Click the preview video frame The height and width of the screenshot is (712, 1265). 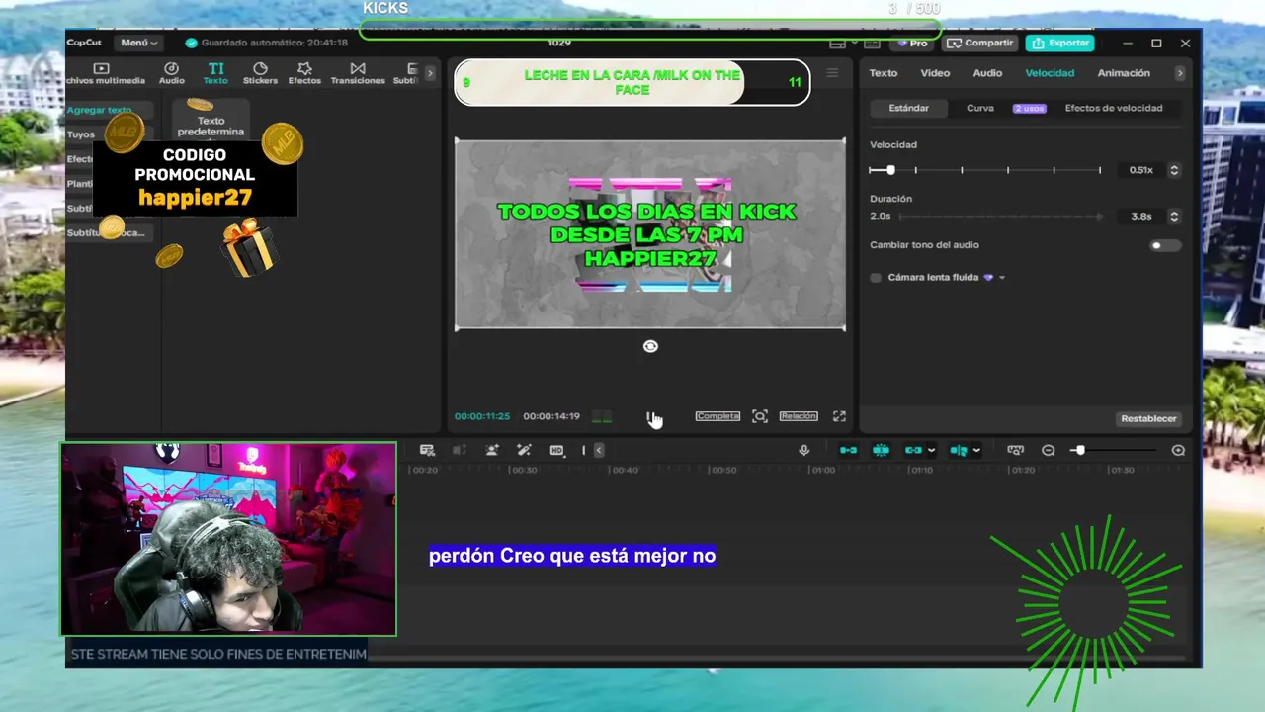tap(649, 234)
